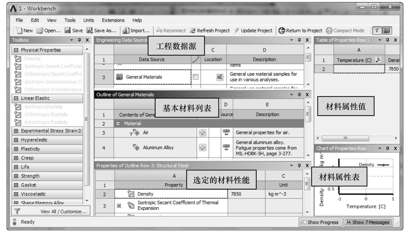408x234 pixels.
Task: Click Update Project in the toolbar
Action: [253, 31]
